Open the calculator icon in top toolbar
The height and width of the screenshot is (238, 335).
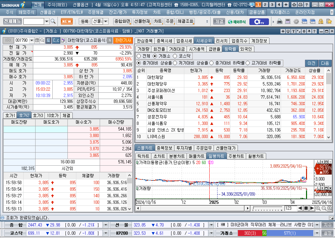(288, 21)
